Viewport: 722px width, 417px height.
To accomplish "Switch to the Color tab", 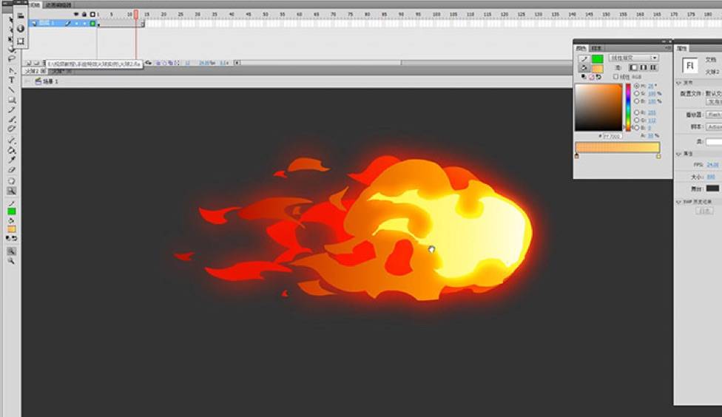I will pyautogui.click(x=581, y=48).
